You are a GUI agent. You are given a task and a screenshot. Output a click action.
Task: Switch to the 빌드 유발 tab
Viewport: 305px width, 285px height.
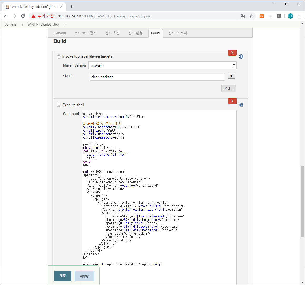[112, 33]
